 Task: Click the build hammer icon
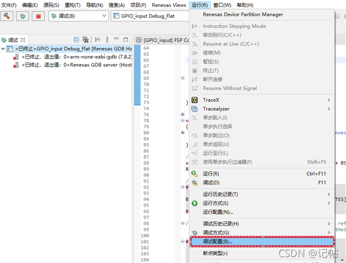pos(7,16)
